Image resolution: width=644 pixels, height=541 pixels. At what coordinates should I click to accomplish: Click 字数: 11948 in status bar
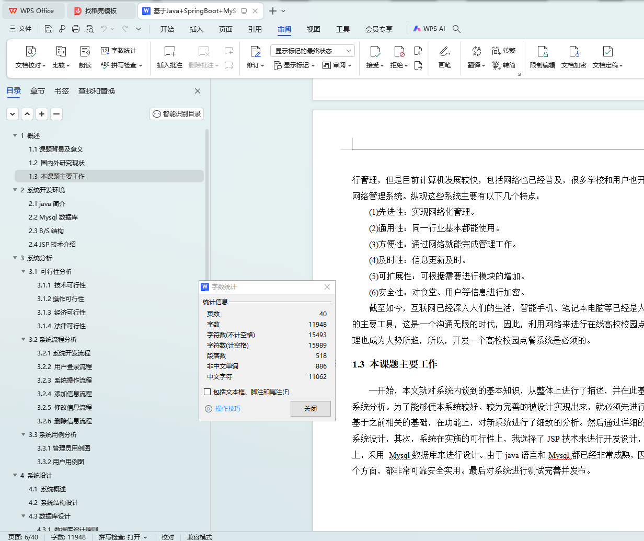(x=68, y=537)
